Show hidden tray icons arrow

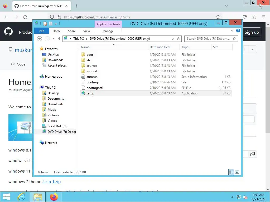point(233,197)
